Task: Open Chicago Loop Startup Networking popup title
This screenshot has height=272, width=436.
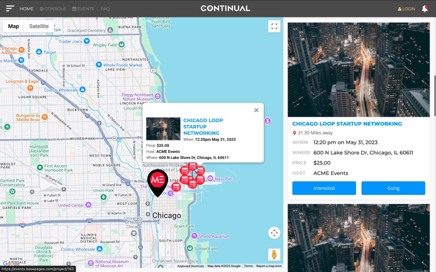Action: 203,127
